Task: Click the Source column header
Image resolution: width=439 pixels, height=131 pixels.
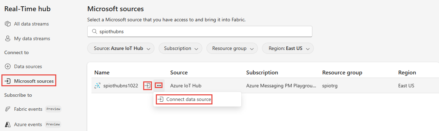Action: tap(179, 73)
